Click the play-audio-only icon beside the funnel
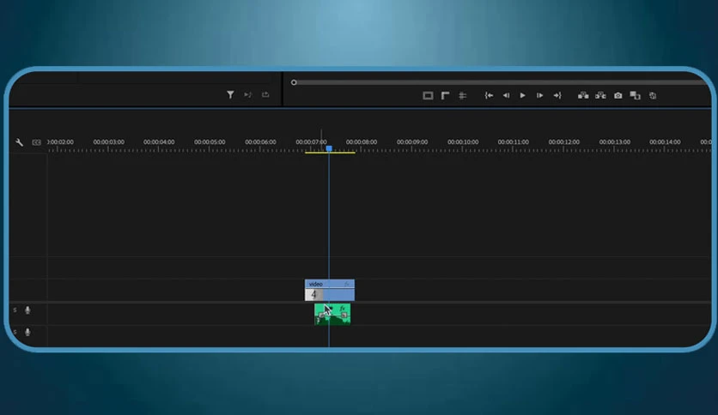 pyautogui.click(x=247, y=94)
